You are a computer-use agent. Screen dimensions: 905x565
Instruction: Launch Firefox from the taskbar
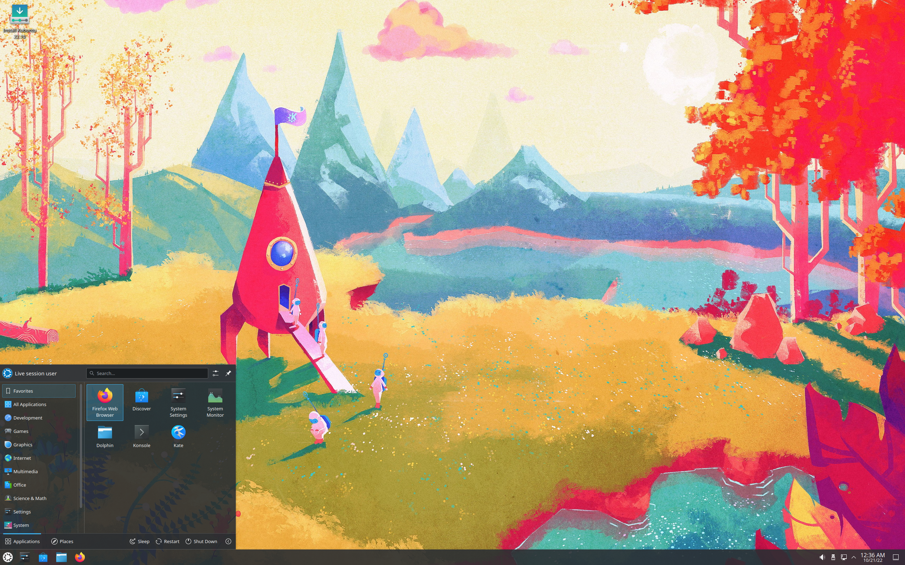pyautogui.click(x=80, y=557)
